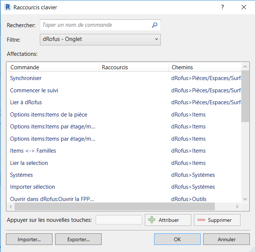Click the red minus Supprimer icon
Viewport: 255px width, 252px height.
coord(201,220)
